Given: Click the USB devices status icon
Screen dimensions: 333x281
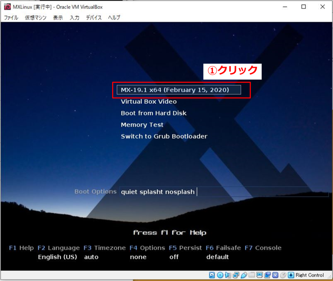Looking at the screenshot, I should coord(244,275).
